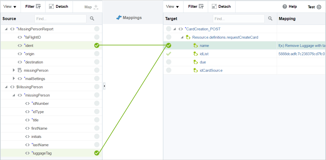Click the Source Find input field

(60, 19)
